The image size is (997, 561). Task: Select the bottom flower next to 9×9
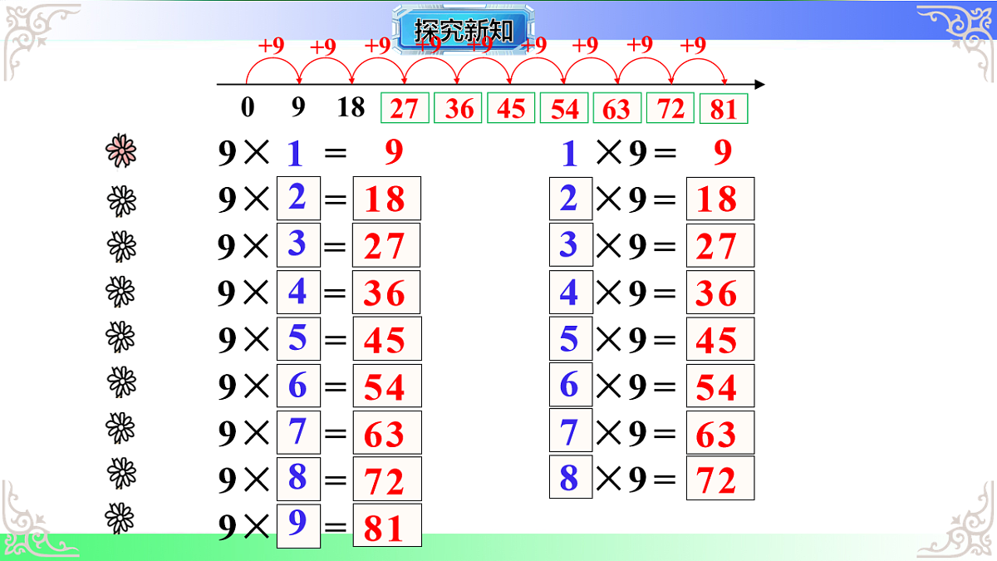(120, 515)
